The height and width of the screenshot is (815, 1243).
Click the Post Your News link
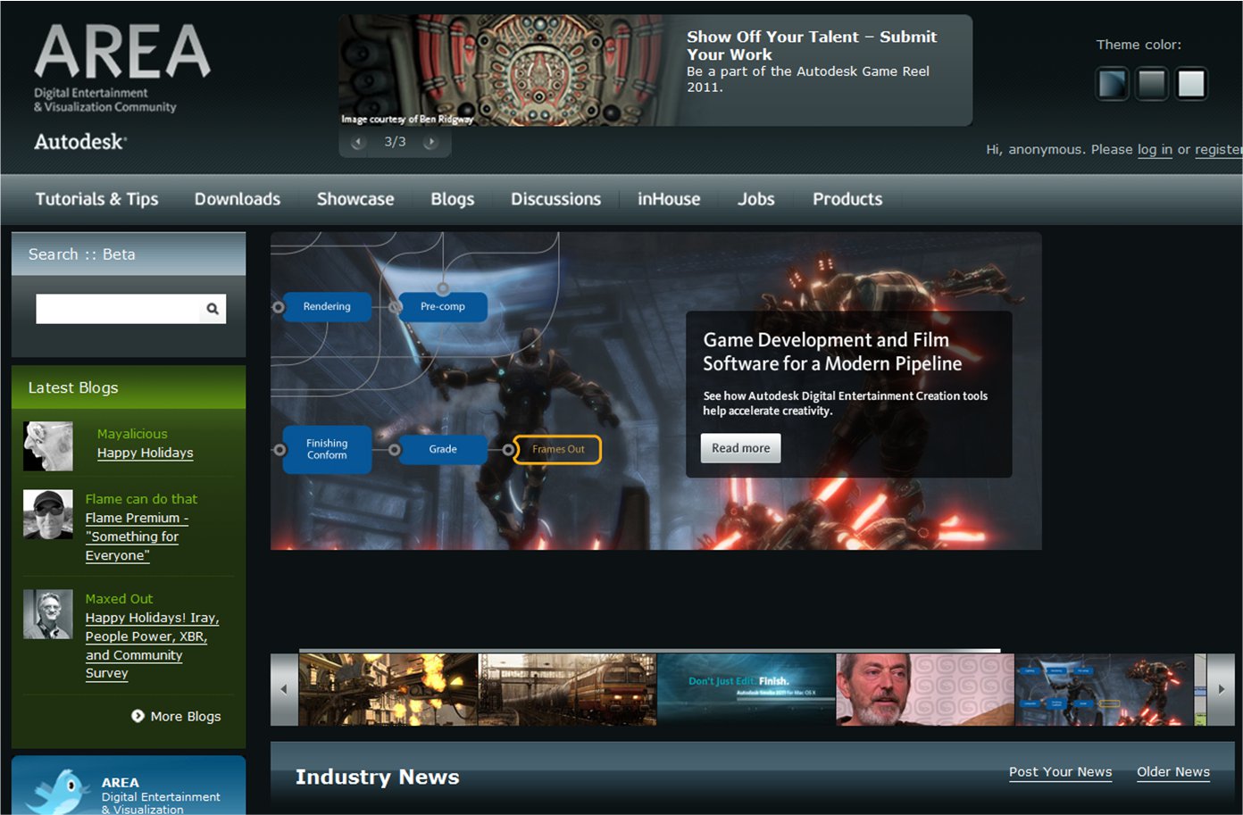pyautogui.click(x=1061, y=772)
